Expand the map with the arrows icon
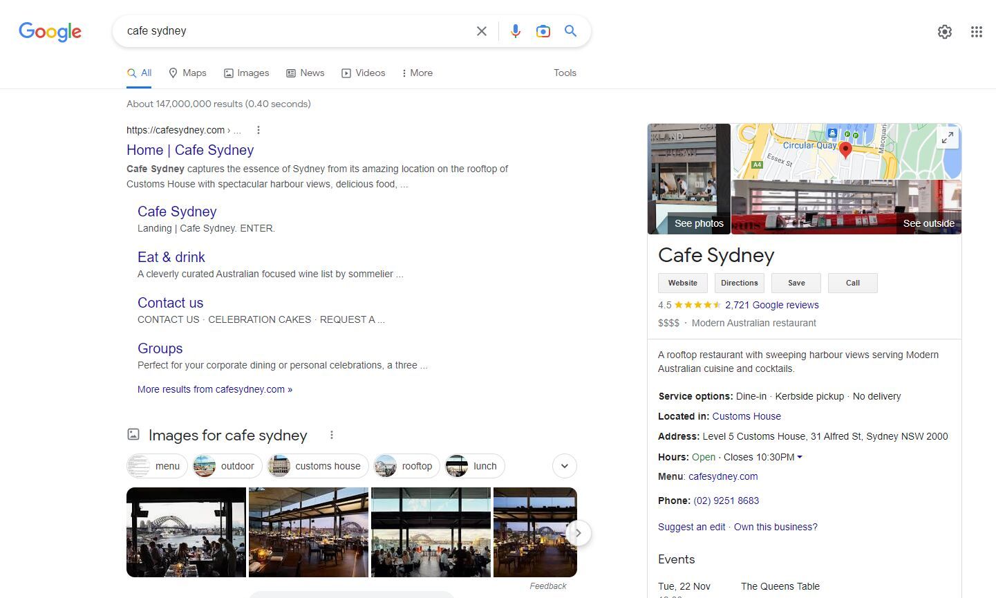The image size is (996, 598). tap(948, 138)
